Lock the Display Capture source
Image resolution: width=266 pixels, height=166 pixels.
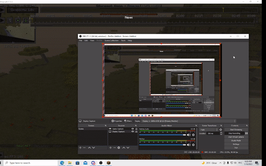[136, 131]
